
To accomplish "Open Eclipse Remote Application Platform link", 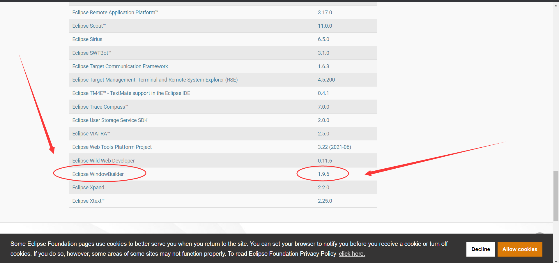I will (x=115, y=13).
